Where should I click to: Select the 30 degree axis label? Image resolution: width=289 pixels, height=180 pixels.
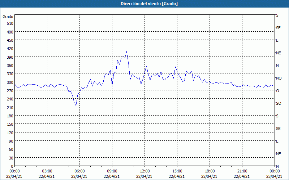(11, 158)
